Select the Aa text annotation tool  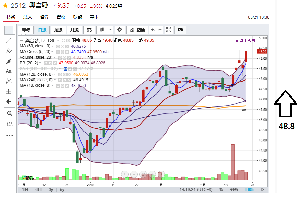(9, 71)
